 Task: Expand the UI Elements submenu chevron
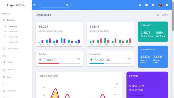[29, 91]
